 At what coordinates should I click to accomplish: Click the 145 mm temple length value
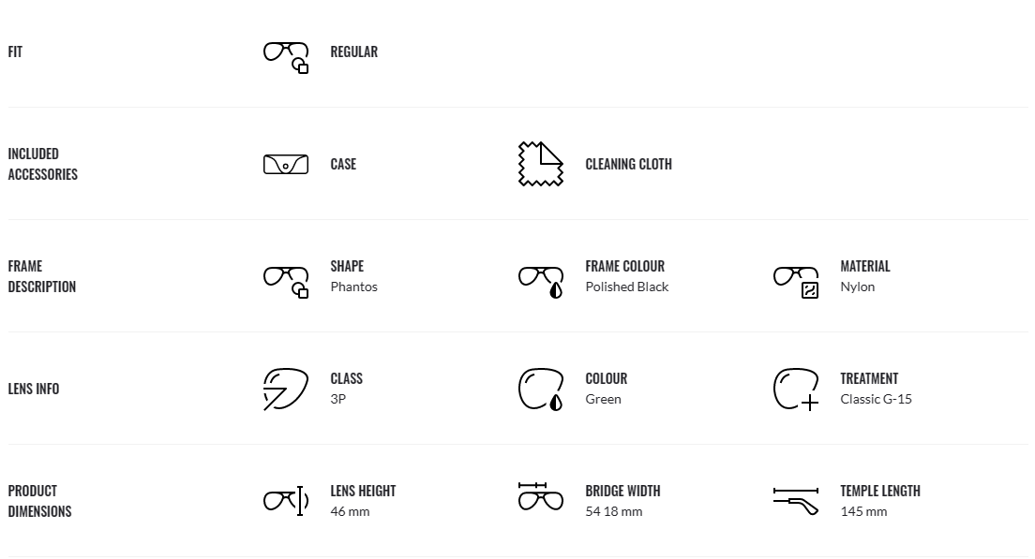tap(863, 511)
